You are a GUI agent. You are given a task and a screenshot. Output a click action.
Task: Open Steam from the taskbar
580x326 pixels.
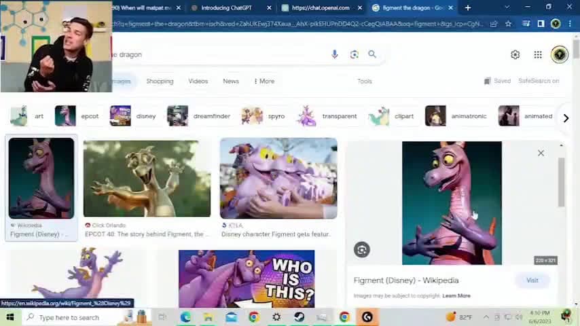300,317
